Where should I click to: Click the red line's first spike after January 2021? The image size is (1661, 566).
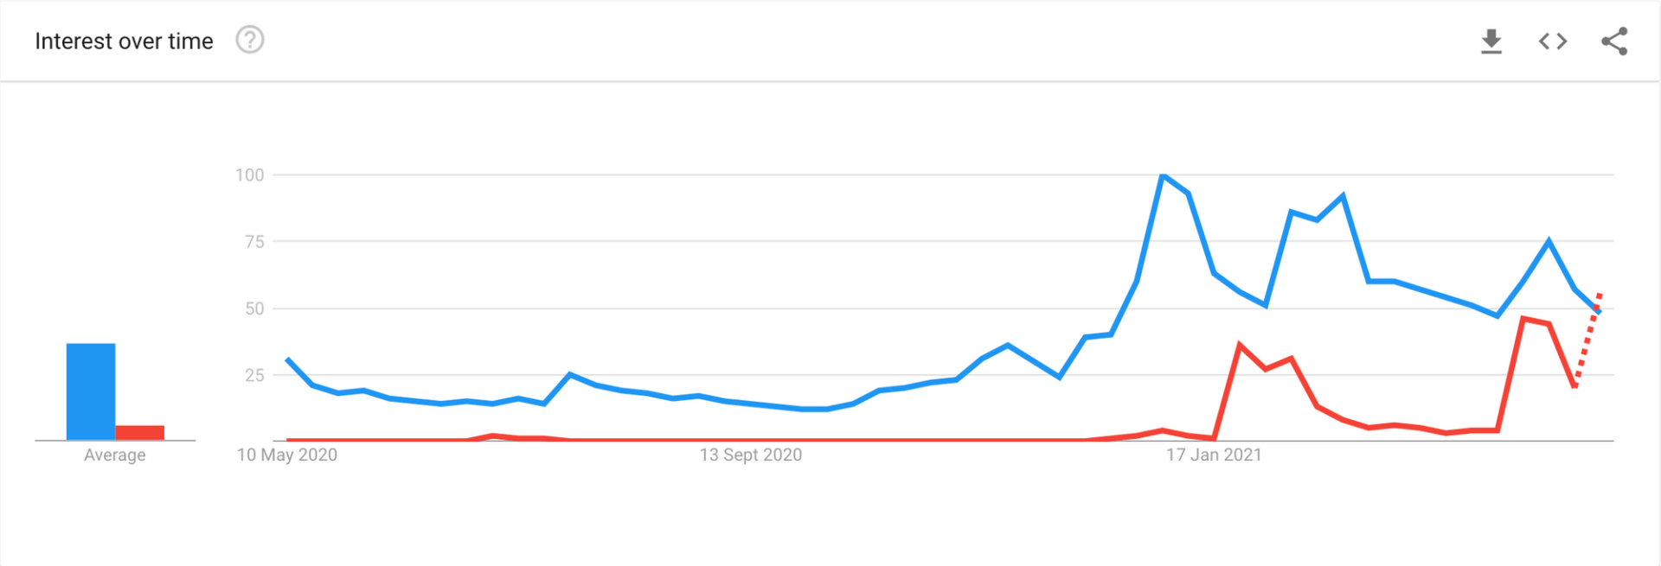click(1240, 345)
